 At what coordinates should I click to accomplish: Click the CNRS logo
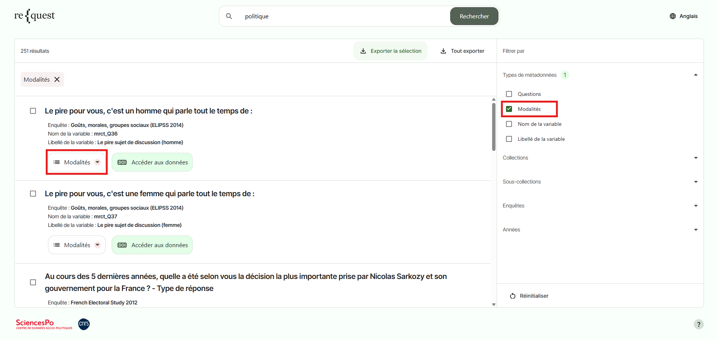point(84,324)
